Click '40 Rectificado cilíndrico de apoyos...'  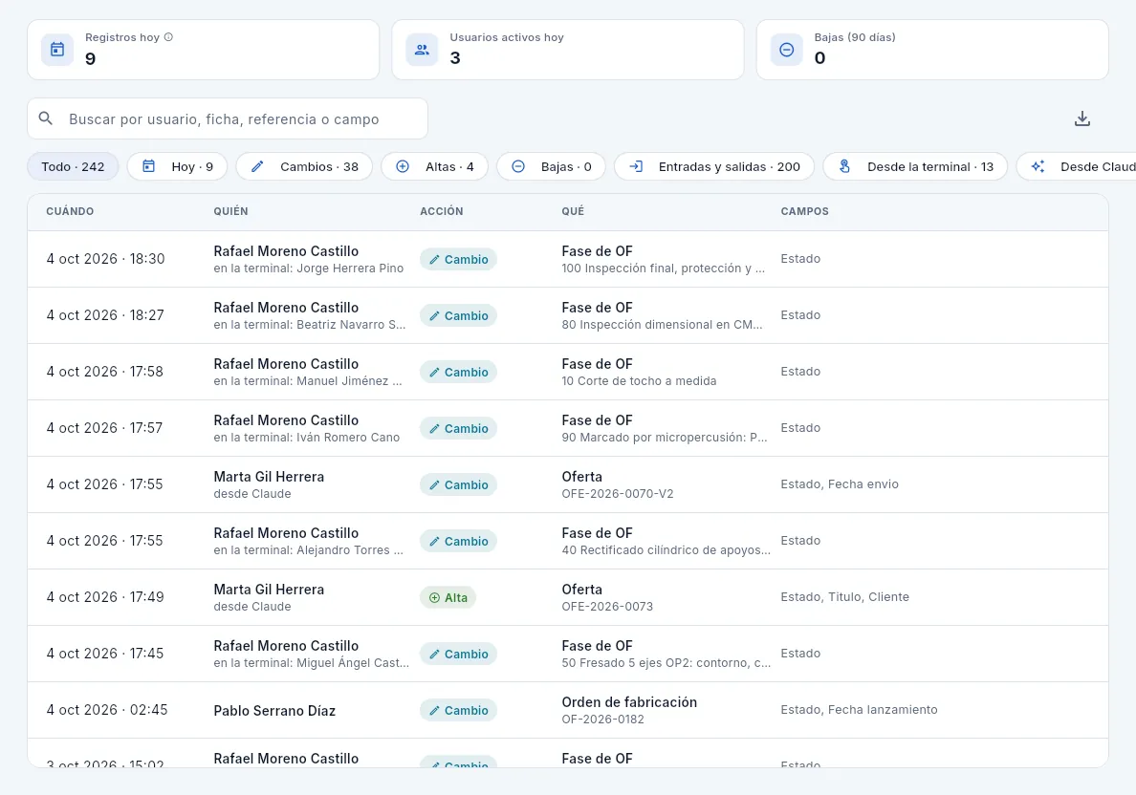pyautogui.click(x=666, y=550)
